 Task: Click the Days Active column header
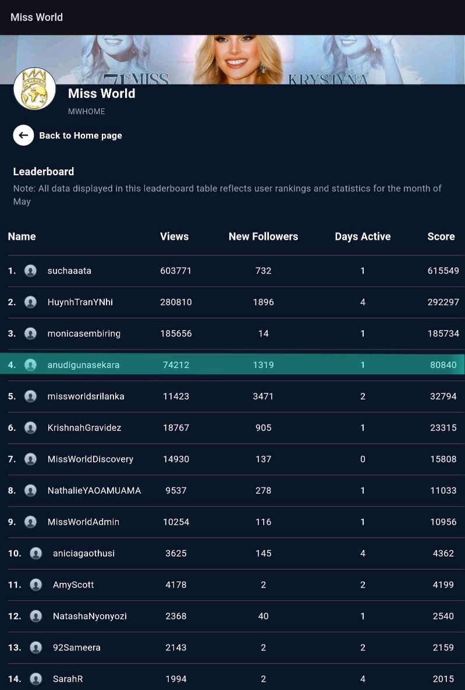coord(363,236)
